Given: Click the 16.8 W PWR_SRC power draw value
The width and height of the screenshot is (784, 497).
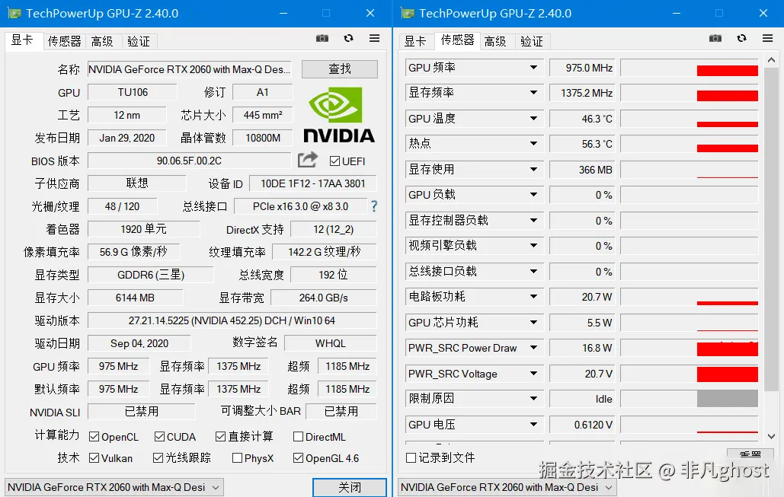Looking at the screenshot, I should pyautogui.click(x=582, y=348).
